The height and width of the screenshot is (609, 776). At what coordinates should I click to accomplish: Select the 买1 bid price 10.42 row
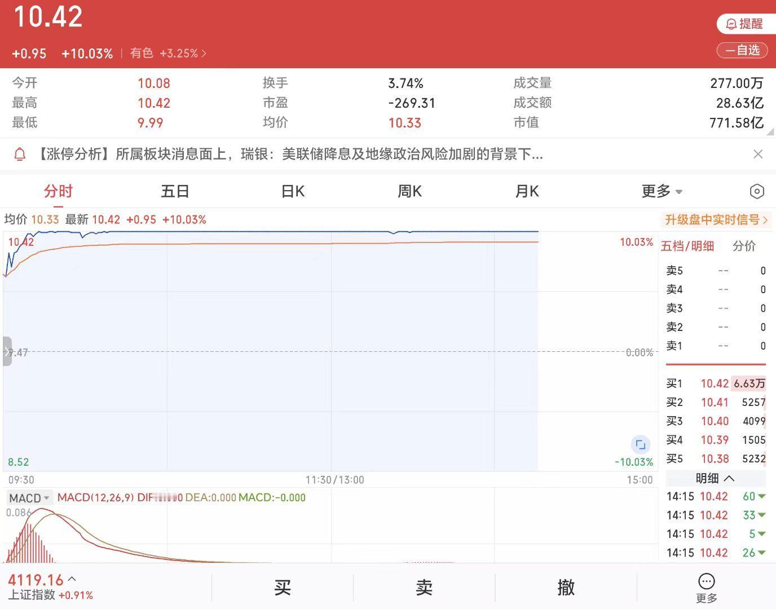pos(715,383)
